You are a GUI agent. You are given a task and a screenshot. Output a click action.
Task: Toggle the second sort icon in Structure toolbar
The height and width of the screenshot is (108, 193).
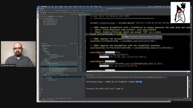click(44, 16)
